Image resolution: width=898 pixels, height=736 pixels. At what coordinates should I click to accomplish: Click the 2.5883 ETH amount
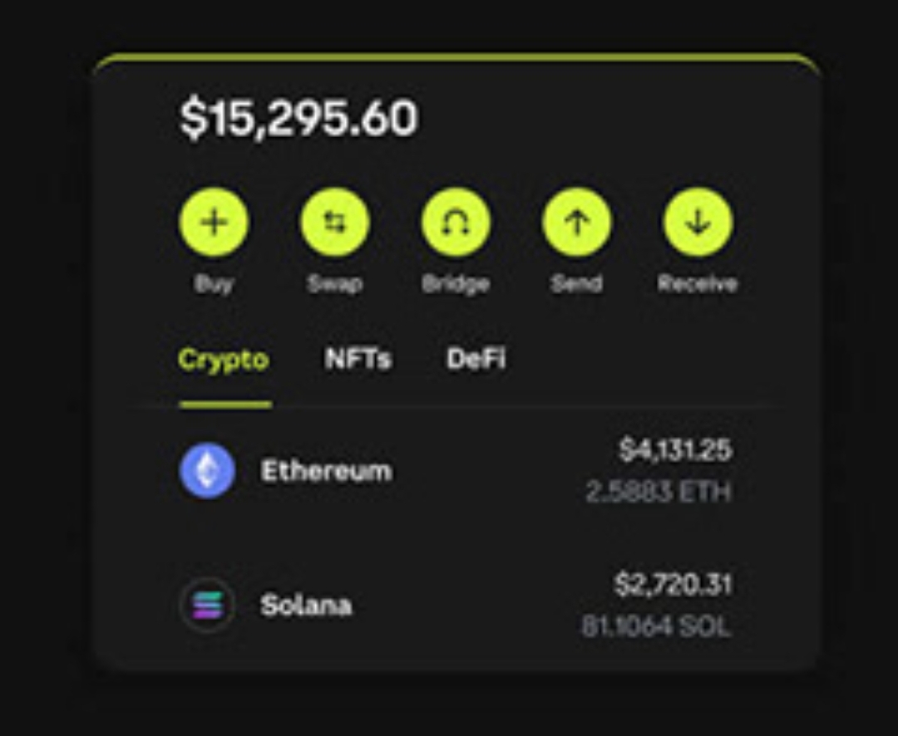[x=659, y=493]
